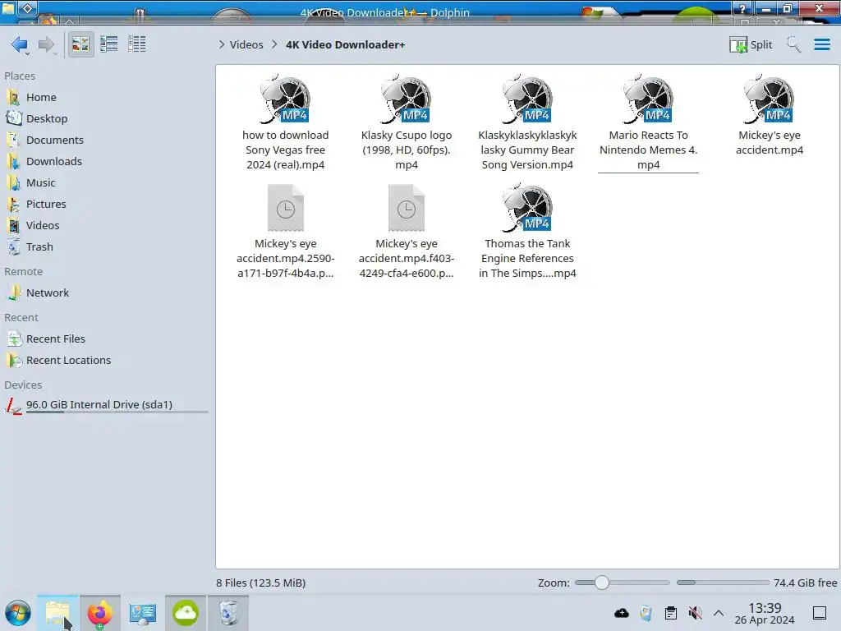Select Mickey's eye accident.mp4 icon
Viewport: 841px width, 631px height.
(x=769, y=99)
